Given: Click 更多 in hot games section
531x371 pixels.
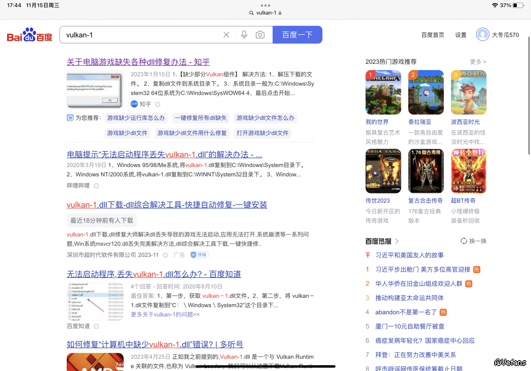Looking at the screenshot, I should coord(478,62).
